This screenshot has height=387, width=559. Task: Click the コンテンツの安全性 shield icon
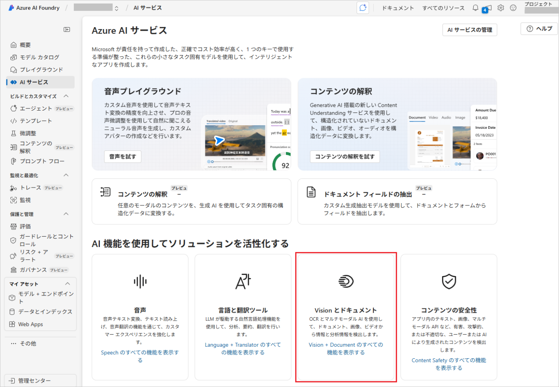click(449, 282)
